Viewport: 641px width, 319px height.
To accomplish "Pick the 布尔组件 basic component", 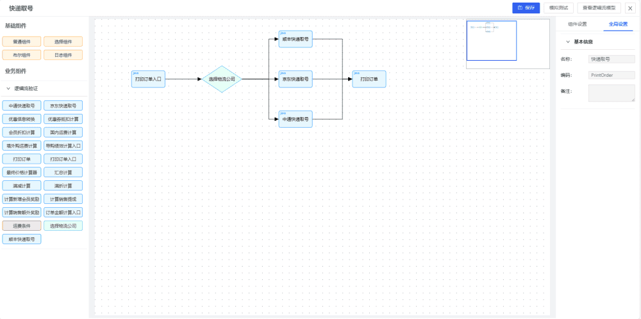I will (x=22, y=55).
